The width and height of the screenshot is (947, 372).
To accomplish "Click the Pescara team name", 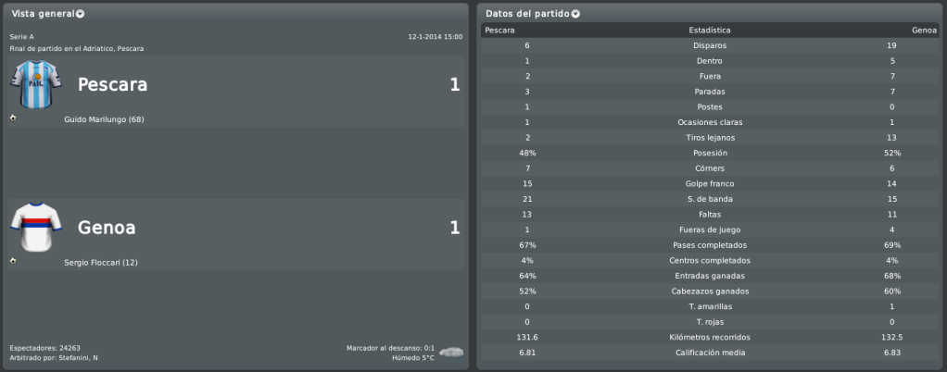I will point(112,85).
